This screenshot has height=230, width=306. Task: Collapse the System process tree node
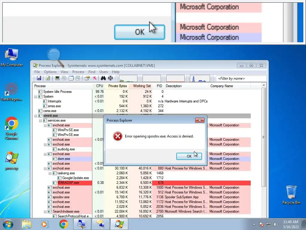click(x=36, y=97)
